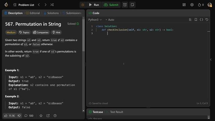
Task: Click the Example 1 heading
Action: (12, 70)
